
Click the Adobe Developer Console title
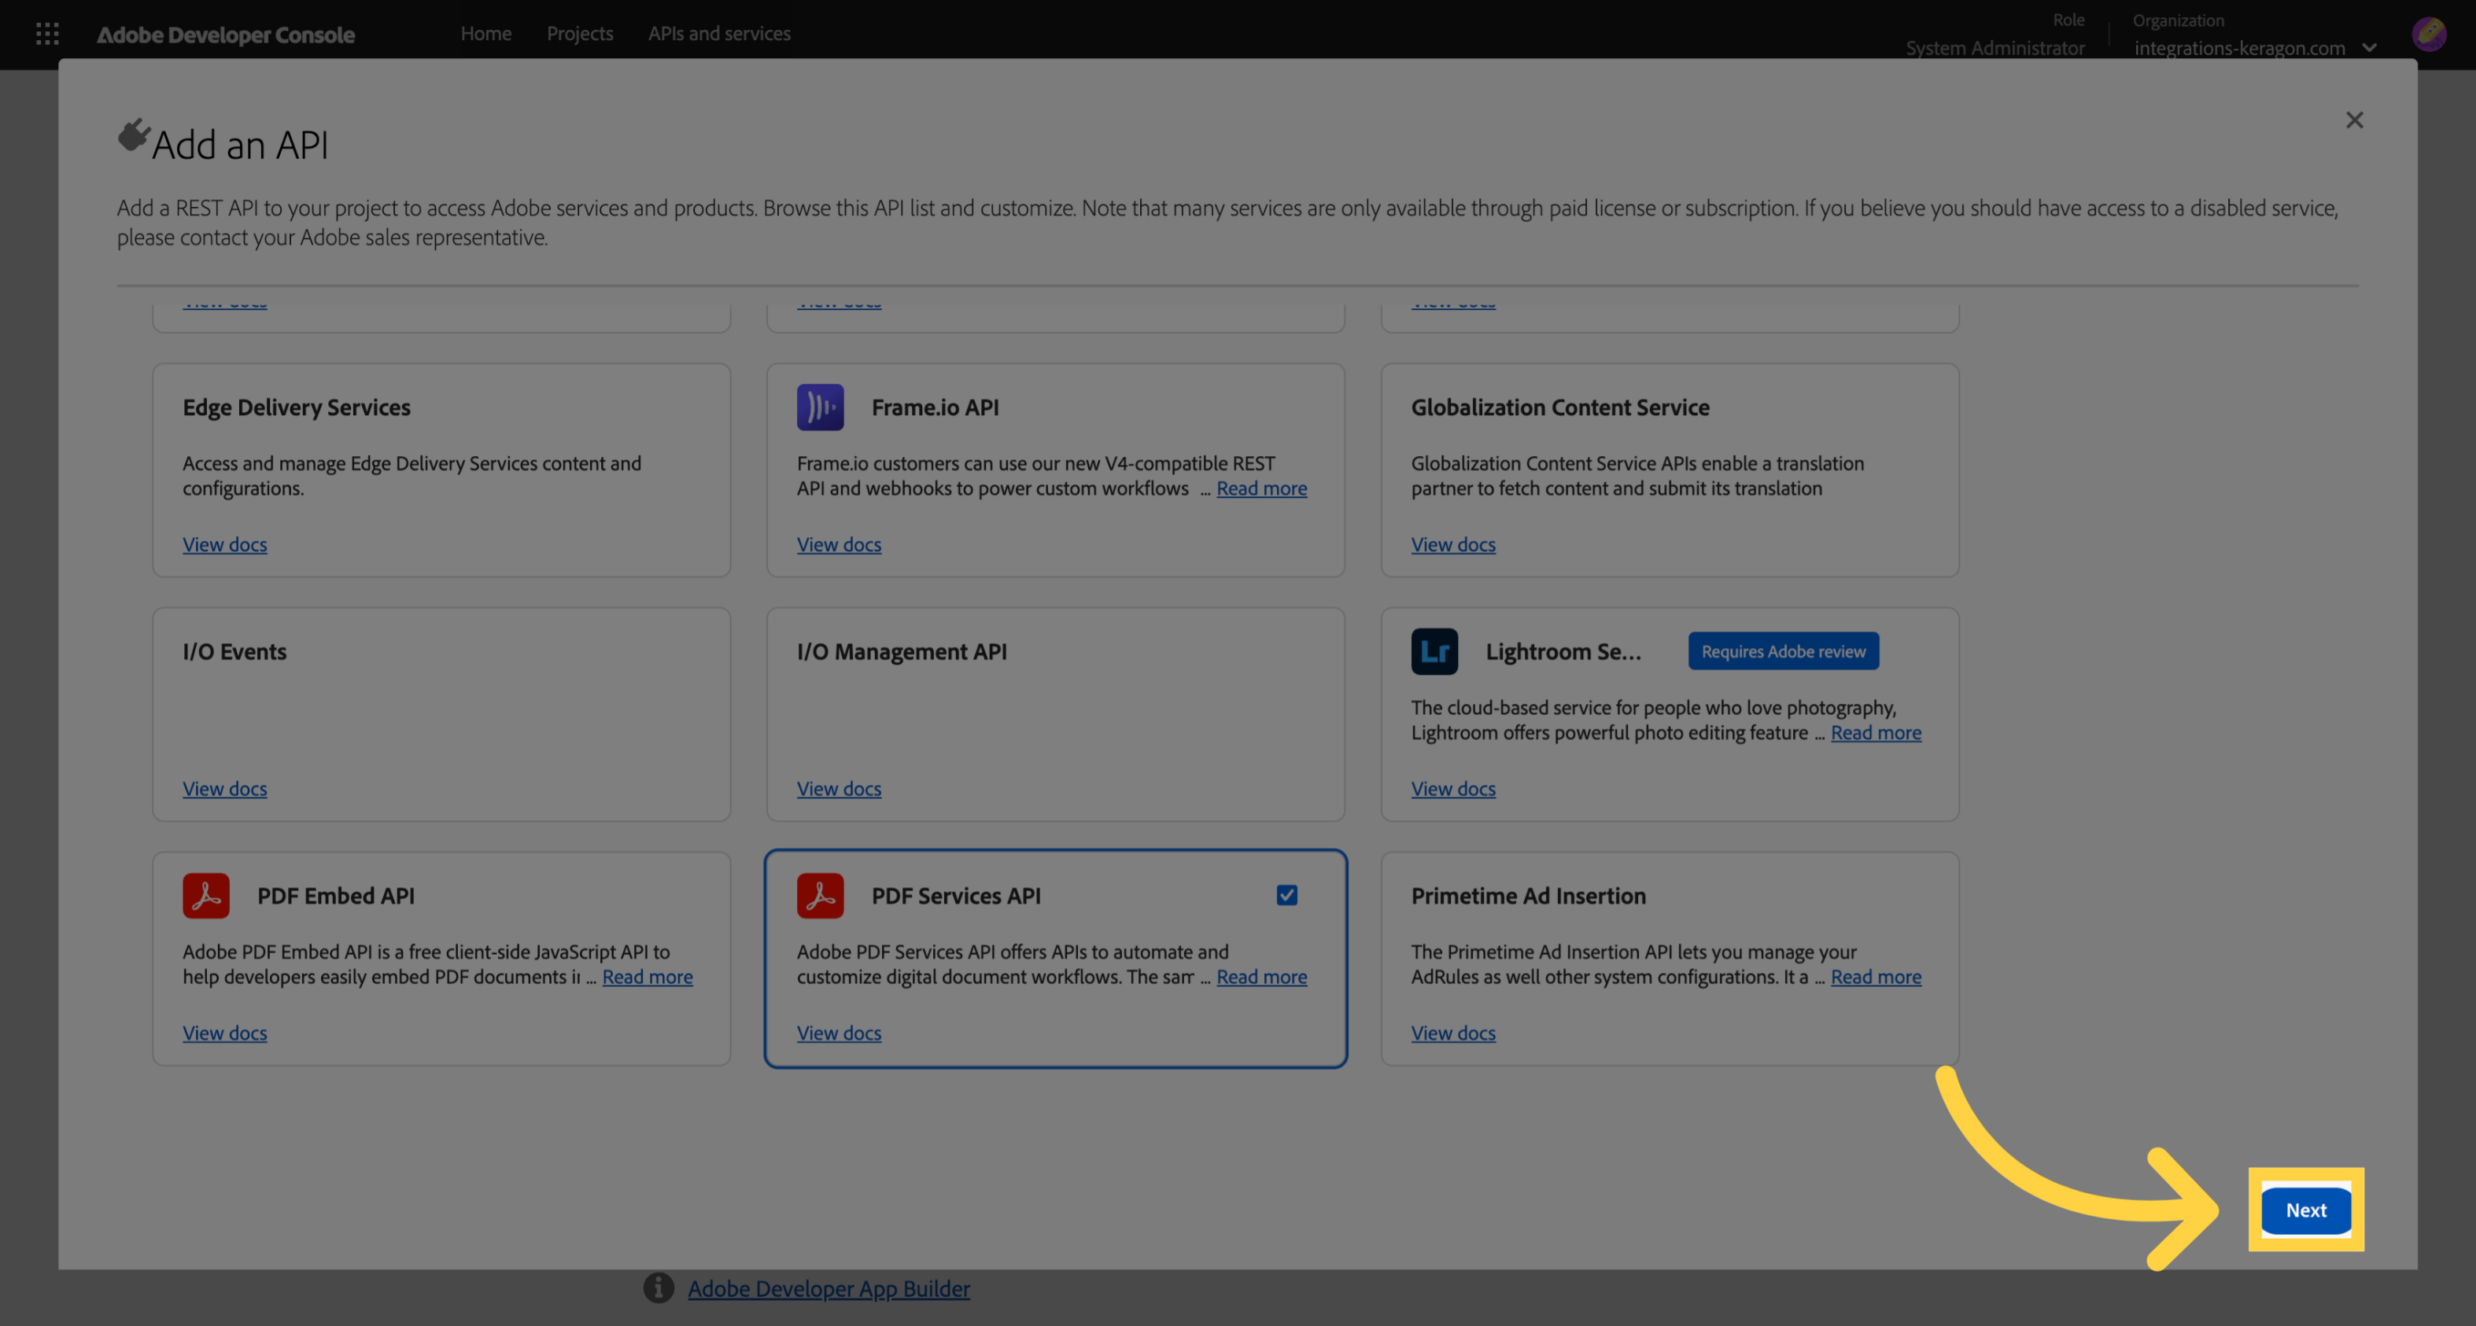(x=226, y=35)
